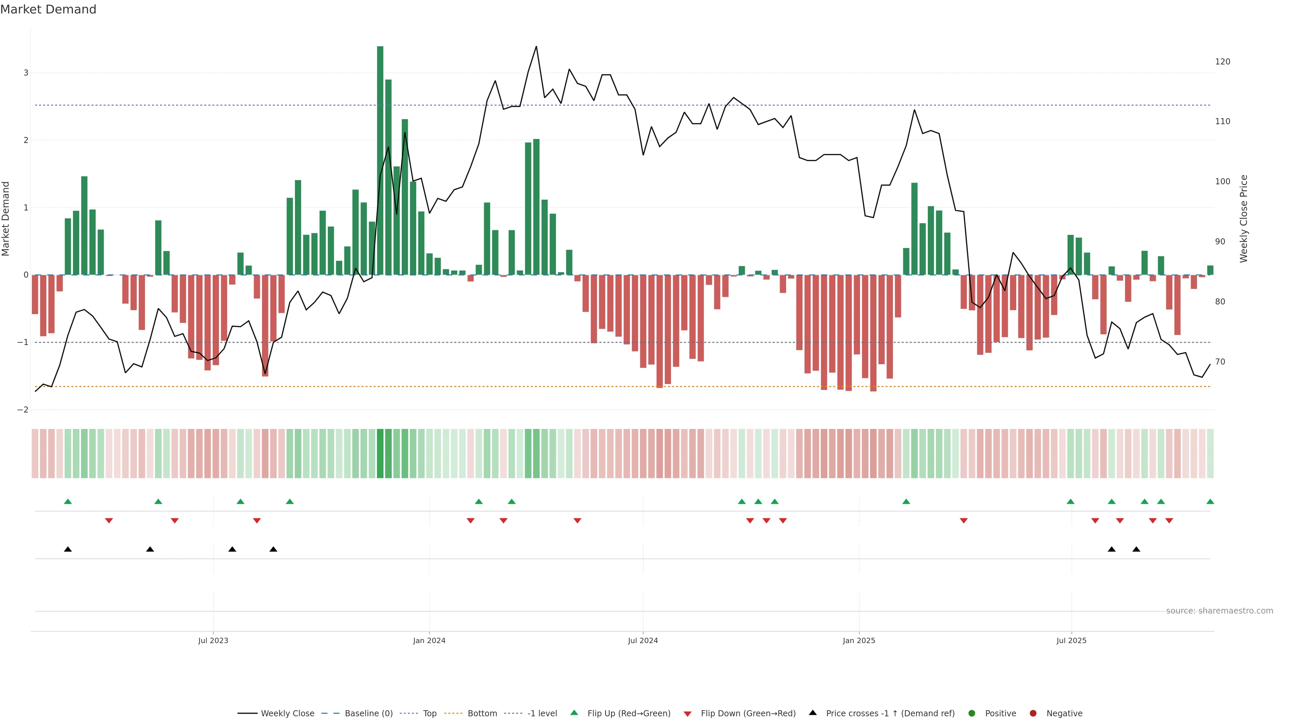Image resolution: width=1290 pixels, height=725 pixels.
Task: Click the Weekly Close Price axis title
Action: click(1243, 219)
